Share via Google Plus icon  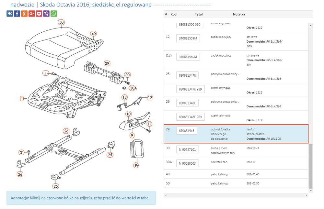(x=32, y=14)
